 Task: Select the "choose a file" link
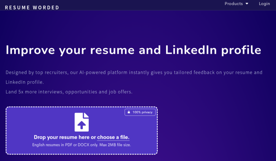[x=113, y=137]
